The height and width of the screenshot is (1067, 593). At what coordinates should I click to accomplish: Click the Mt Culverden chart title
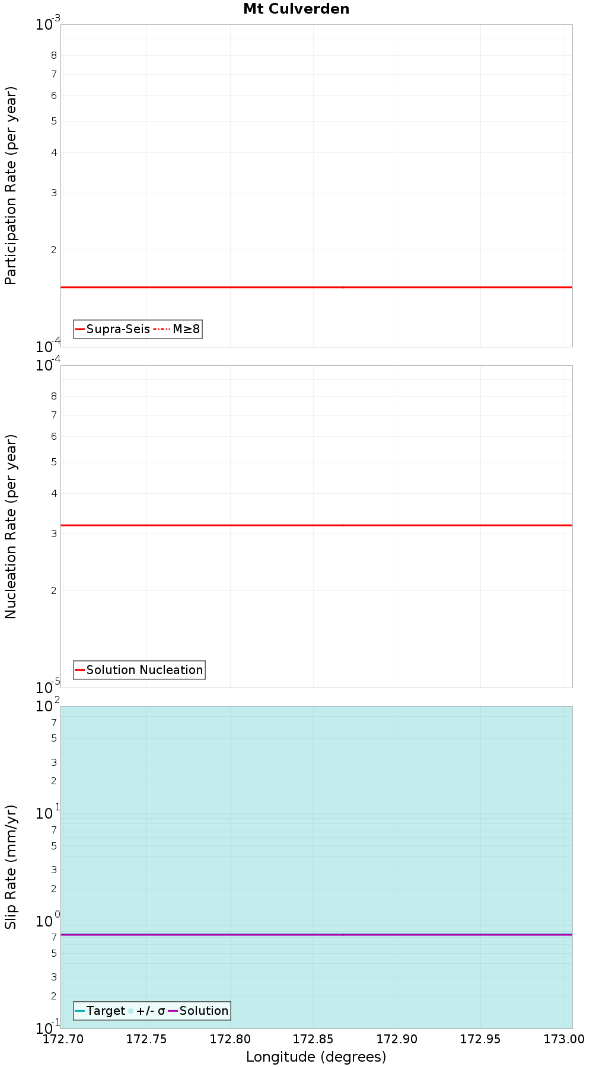click(296, 9)
